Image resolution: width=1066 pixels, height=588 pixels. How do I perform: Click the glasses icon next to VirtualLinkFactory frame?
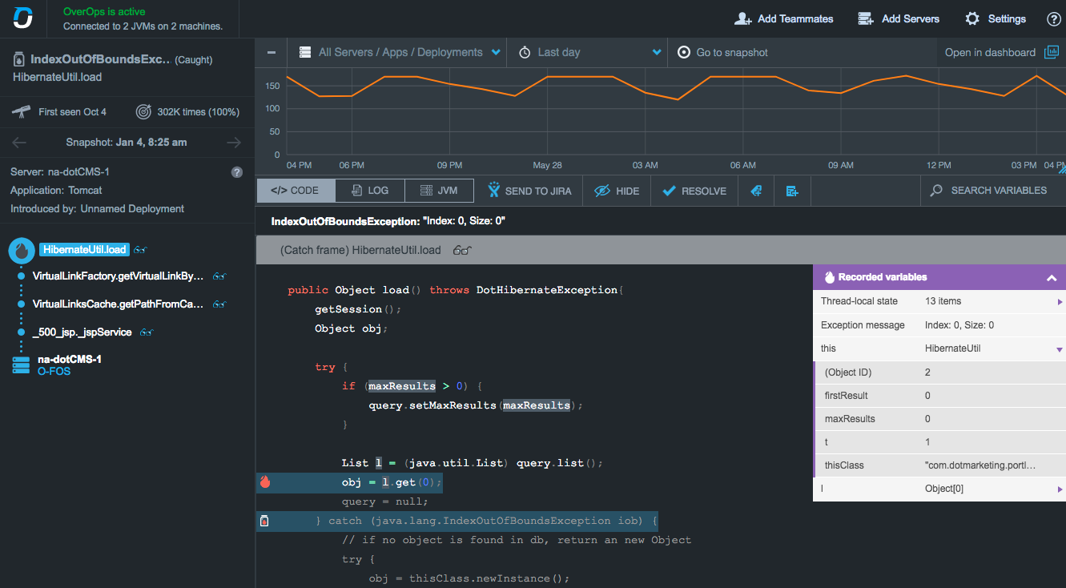220,276
